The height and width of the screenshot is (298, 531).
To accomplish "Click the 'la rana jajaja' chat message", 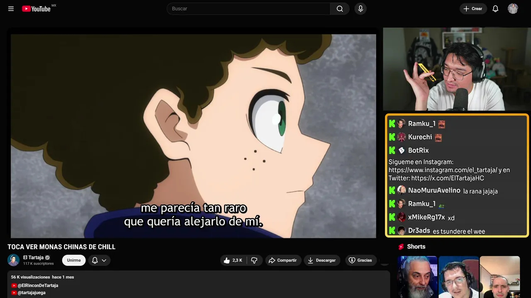I will tap(480, 191).
